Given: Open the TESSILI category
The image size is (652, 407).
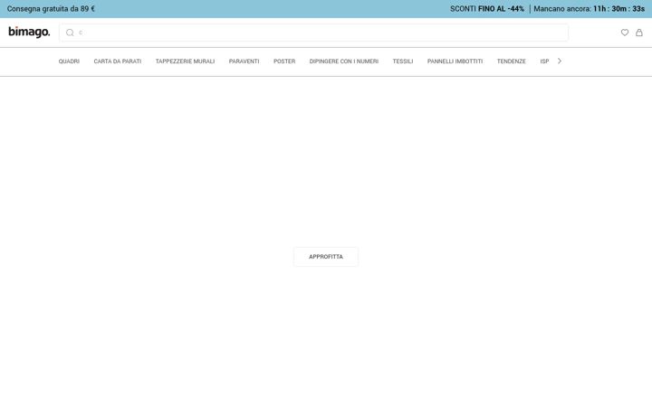Looking at the screenshot, I should (403, 62).
